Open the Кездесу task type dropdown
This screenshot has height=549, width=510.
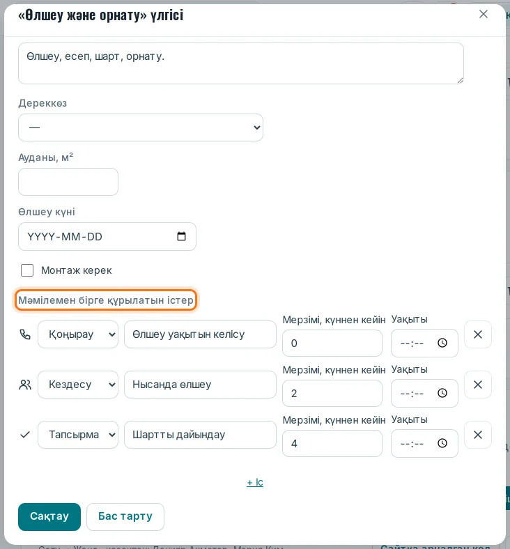tap(78, 385)
